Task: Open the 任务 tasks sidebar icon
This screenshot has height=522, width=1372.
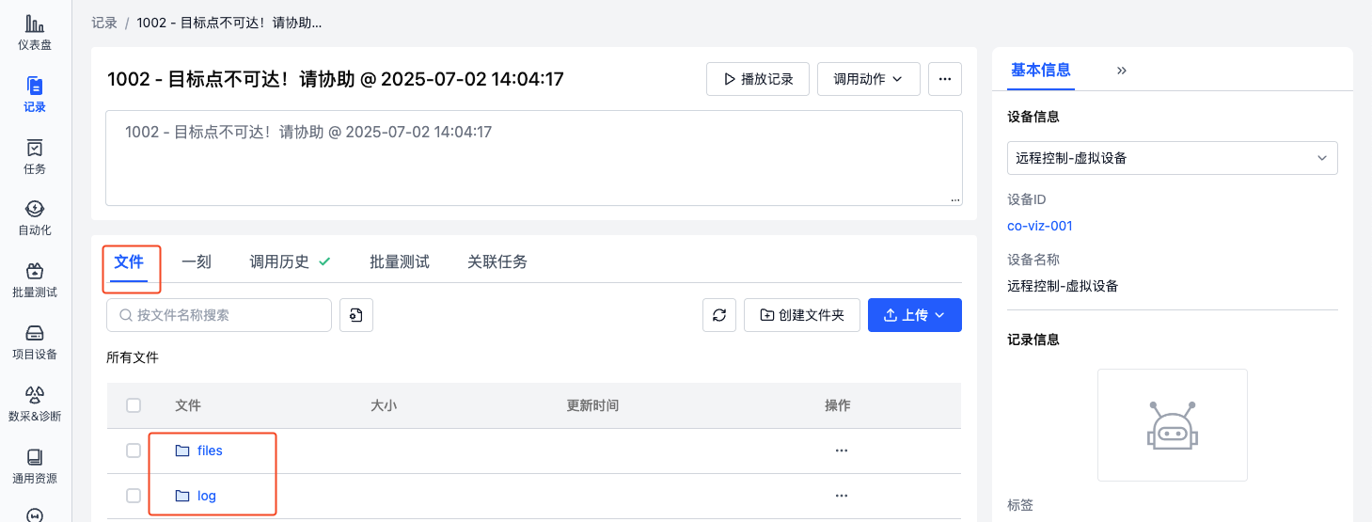Action: coord(35,156)
